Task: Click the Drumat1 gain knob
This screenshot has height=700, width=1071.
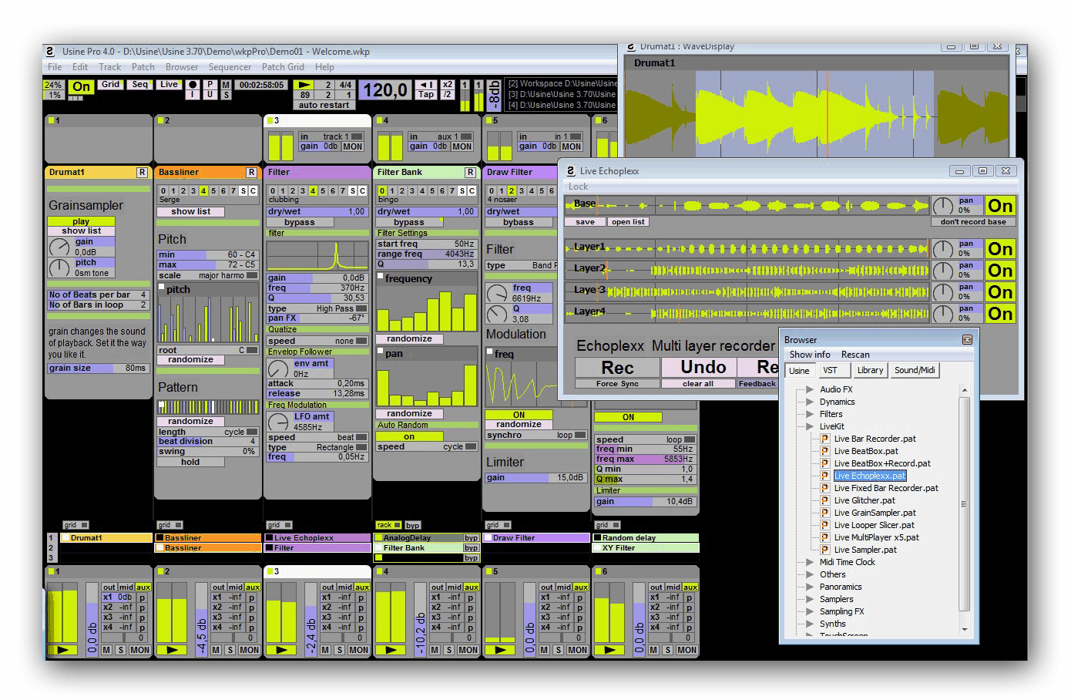Action: tap(59, 247)
